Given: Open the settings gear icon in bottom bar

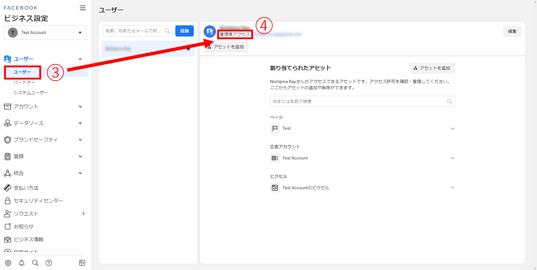Looking at the screenshot, I should click(x=8, y=263).
